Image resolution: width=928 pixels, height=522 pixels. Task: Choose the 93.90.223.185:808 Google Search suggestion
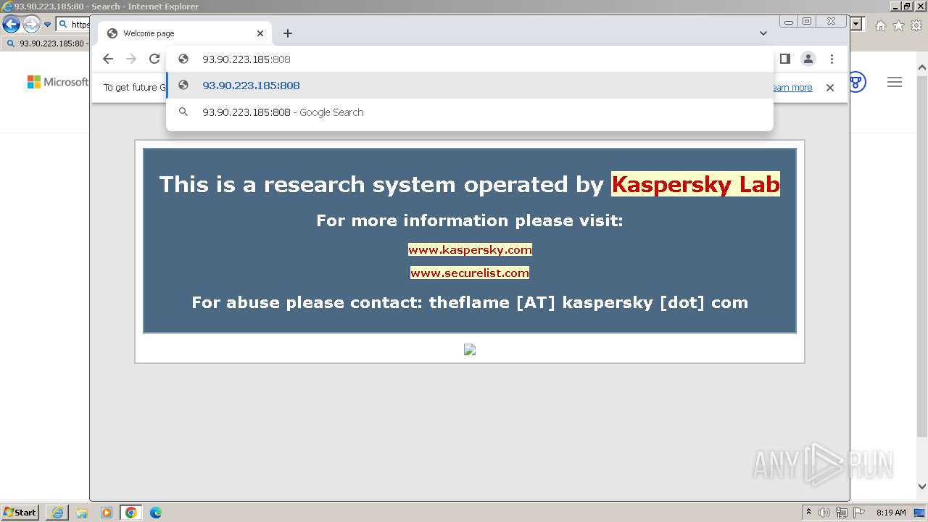coord(470,112)
